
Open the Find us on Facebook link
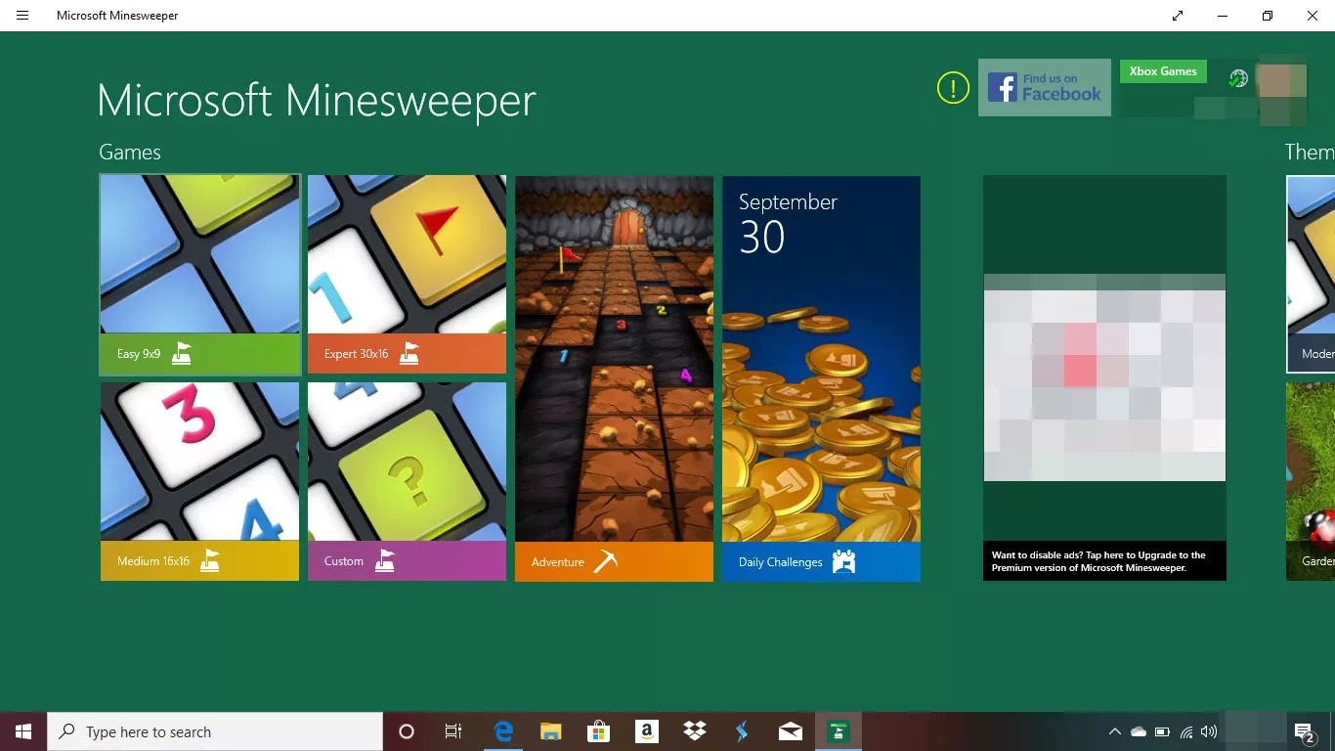click(1044, 88)
